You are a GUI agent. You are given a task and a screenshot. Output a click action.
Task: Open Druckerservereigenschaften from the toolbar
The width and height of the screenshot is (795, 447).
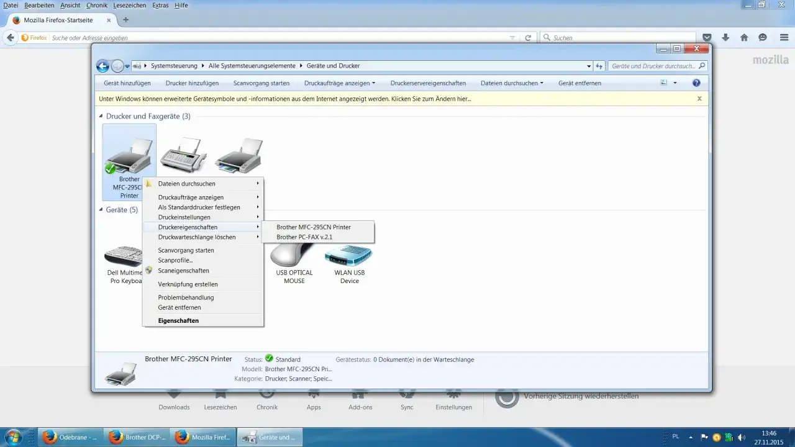428,83
